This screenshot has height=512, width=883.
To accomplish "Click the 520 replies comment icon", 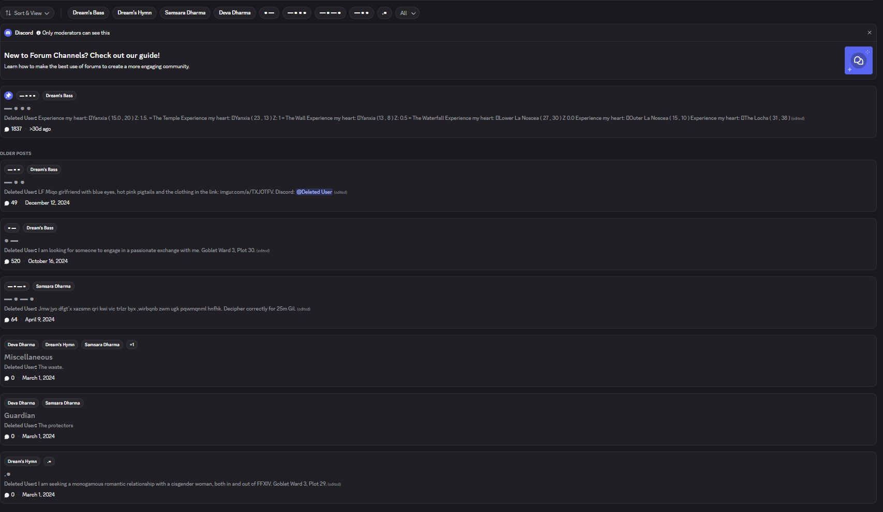I will [7, 261].
